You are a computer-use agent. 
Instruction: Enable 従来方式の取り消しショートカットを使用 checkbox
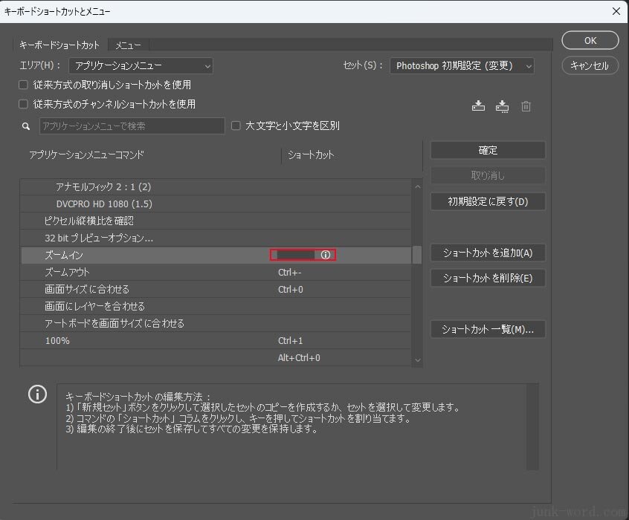[24, 85]
